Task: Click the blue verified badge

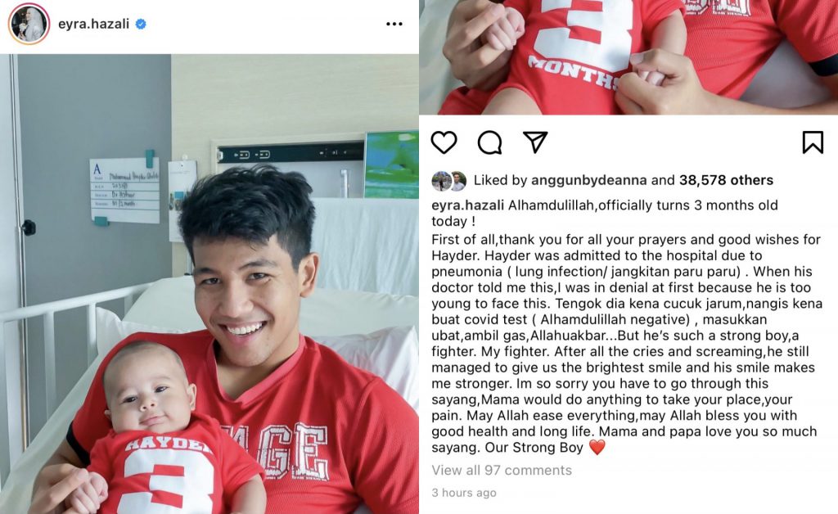Action: [141, 24]
